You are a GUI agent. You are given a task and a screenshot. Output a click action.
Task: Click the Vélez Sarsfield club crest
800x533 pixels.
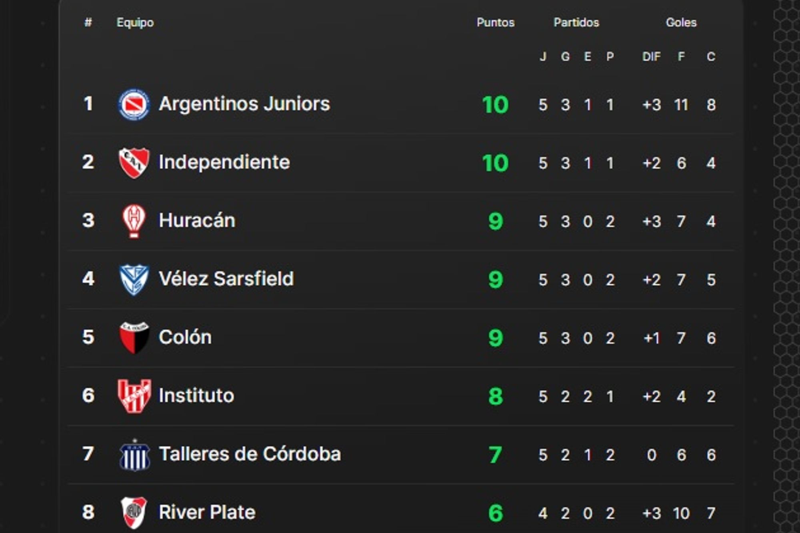tap(134, 279)
